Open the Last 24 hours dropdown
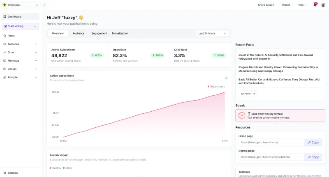Image resolution: width=329 pixels, height=177 pixels. pos(212,33)
